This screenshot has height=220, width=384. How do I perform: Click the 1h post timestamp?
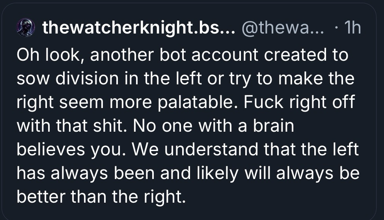[352, 28]
